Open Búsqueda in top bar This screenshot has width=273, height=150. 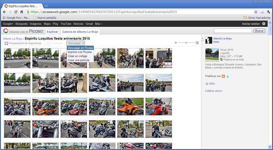point(22,24)
